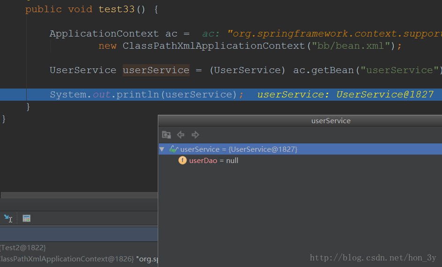Click the watch glasses icon beside userService
Screen dimensions: 442x267
174,149
